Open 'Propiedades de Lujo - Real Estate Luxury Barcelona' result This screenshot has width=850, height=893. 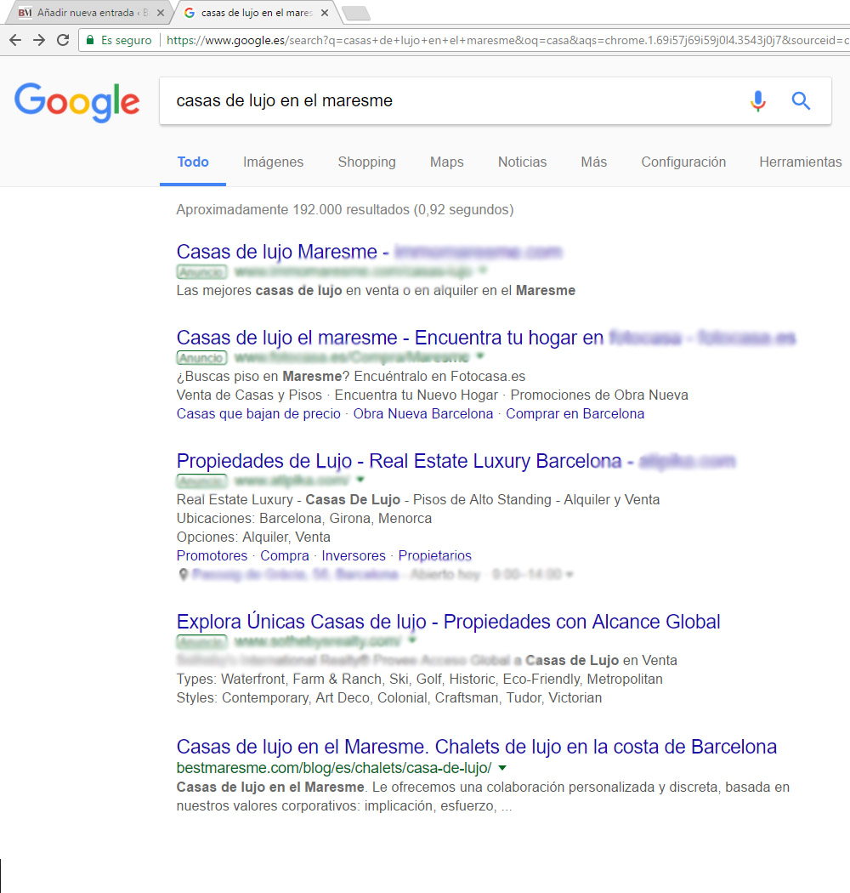(456, 461)
